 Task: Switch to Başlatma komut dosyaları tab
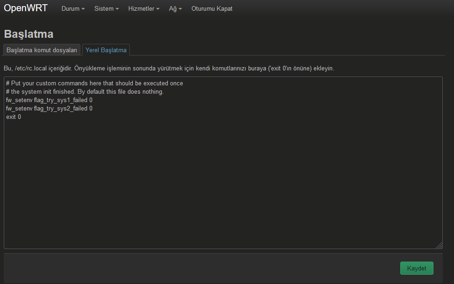[42, 50]
